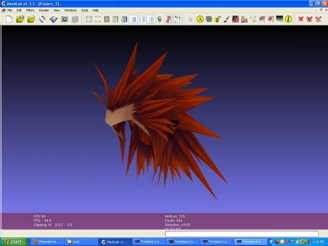Click the 'Selection: v:0 f:0' readout
328x246 pixels.
pyautogui.click(x=177, y=225)
